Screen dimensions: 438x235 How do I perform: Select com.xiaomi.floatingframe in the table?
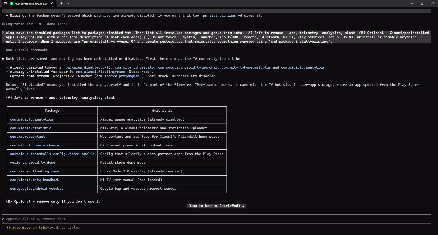(34, 171)
